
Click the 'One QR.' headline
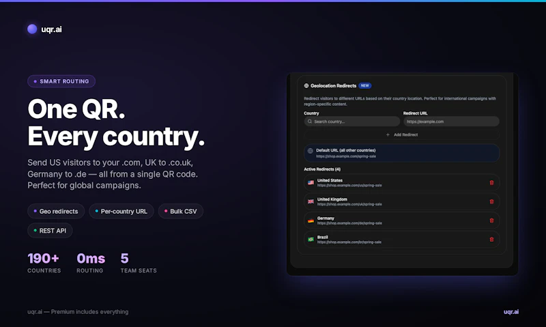point(76,109)
